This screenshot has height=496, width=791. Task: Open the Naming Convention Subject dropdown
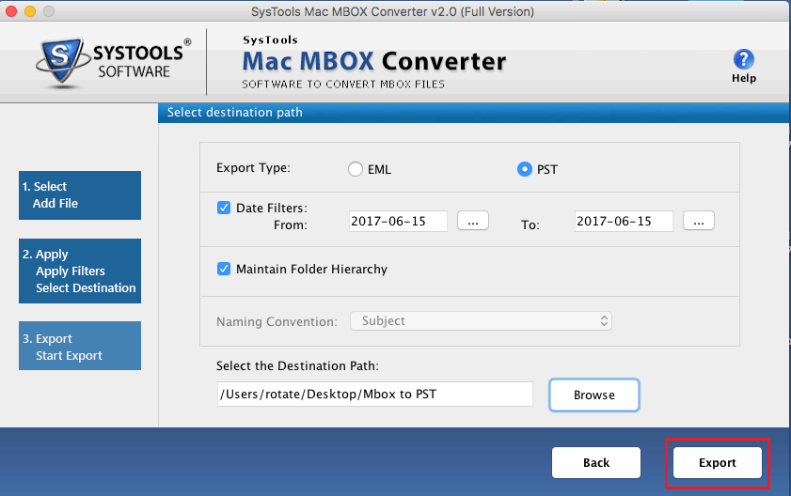click(481, 321)
